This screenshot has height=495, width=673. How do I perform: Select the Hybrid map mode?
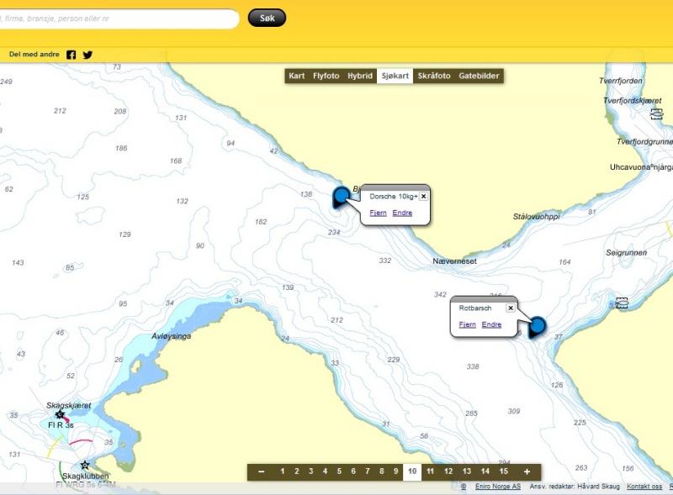pos(360,76)
